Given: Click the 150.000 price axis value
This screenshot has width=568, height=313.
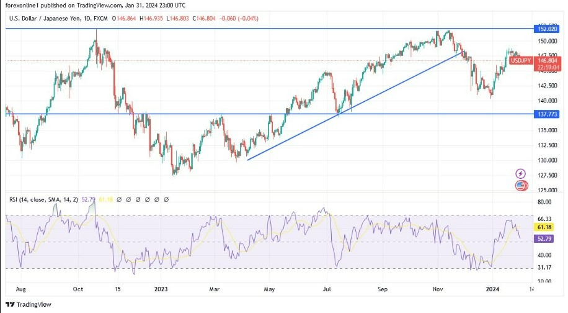Looking at the screenshot, I should (x=548, y=42).
